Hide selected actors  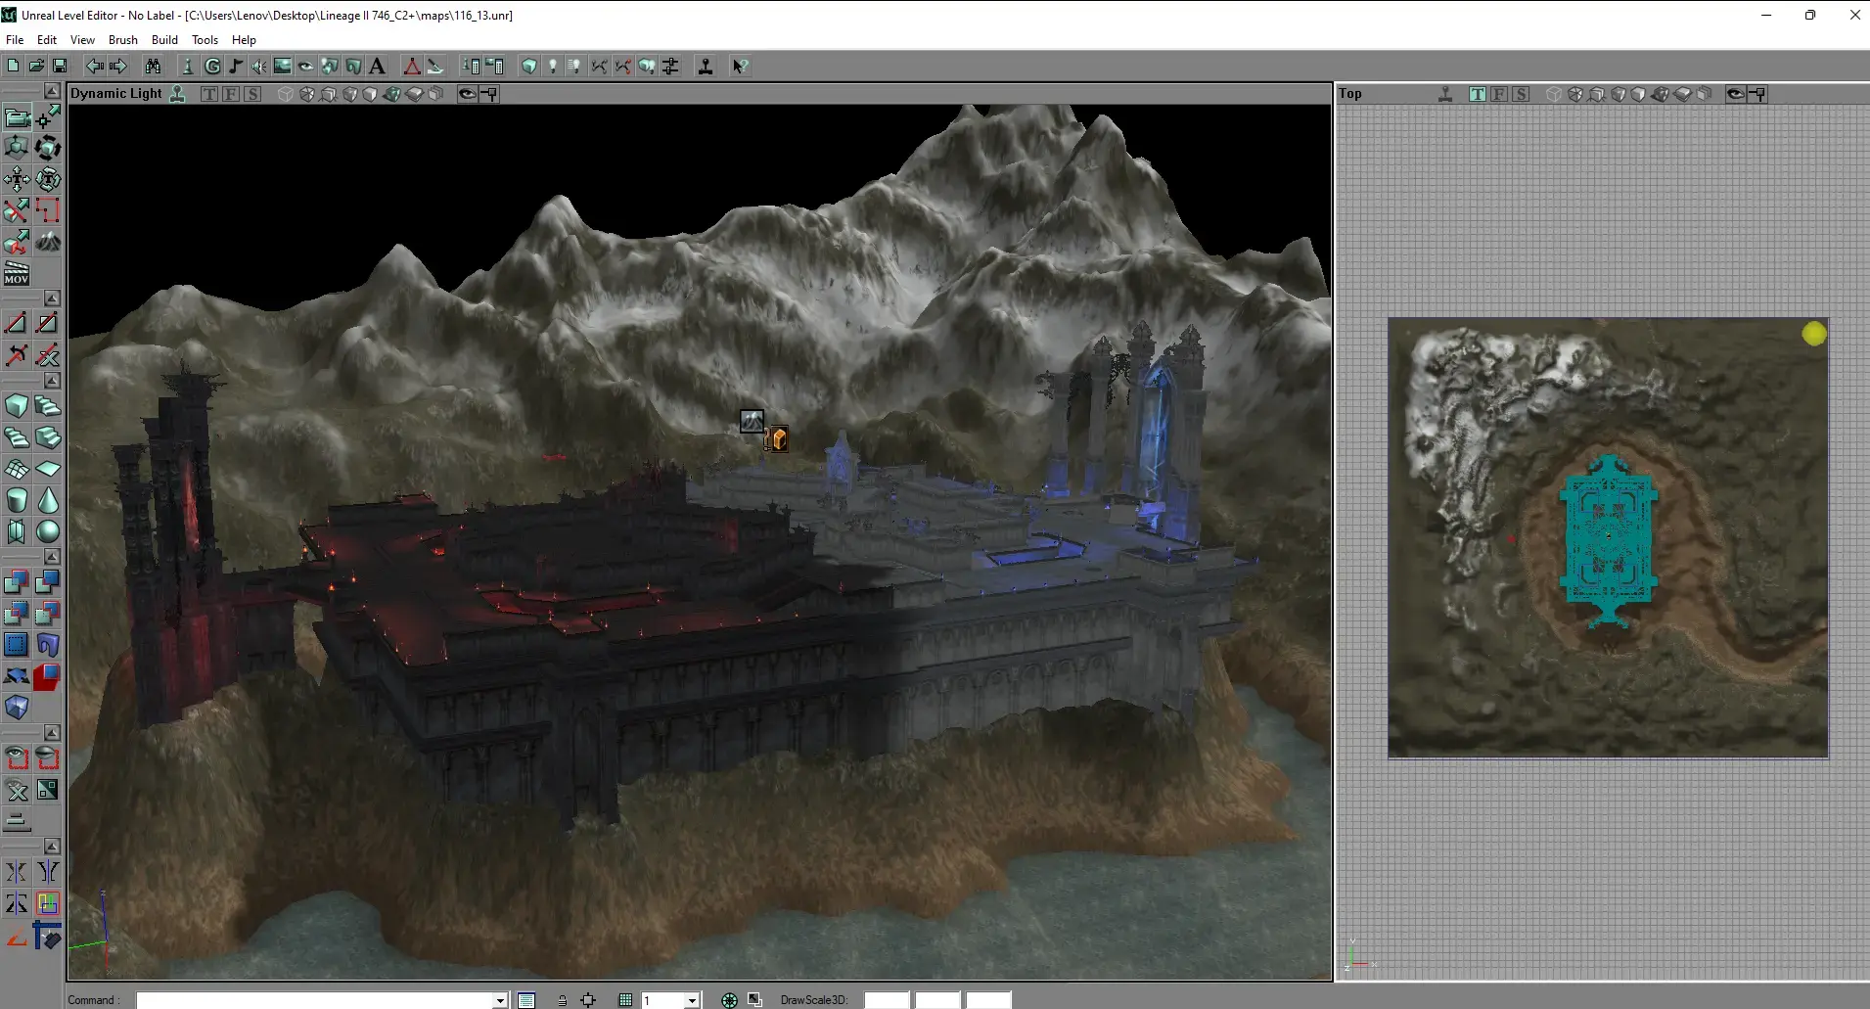[x=48, y=758]
